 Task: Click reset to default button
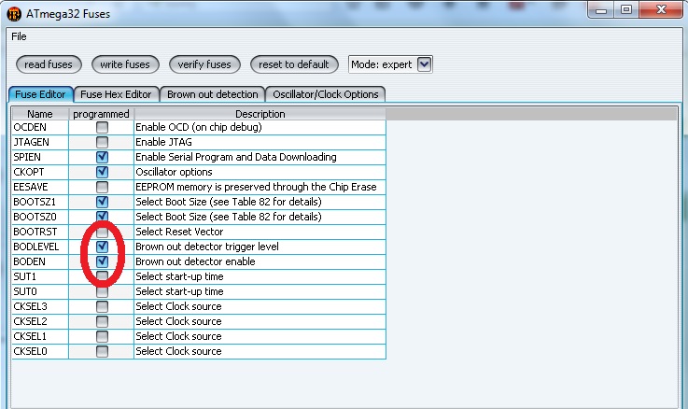click(294, 64)
